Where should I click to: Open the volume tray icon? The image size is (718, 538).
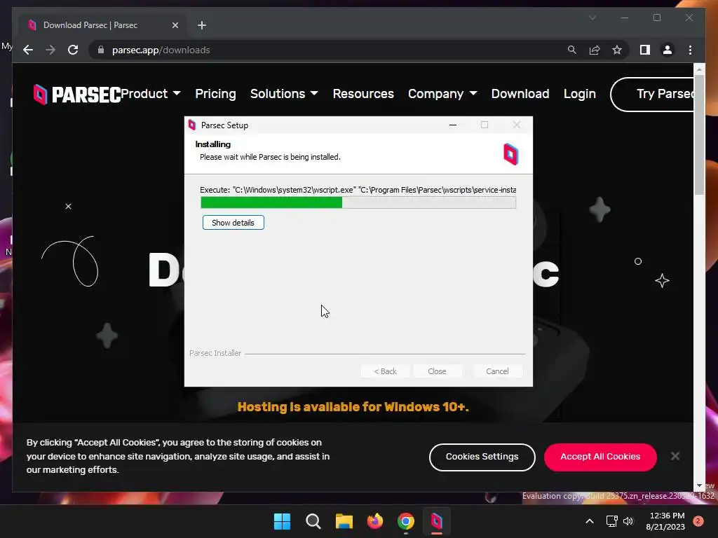(x=628, y=521)
